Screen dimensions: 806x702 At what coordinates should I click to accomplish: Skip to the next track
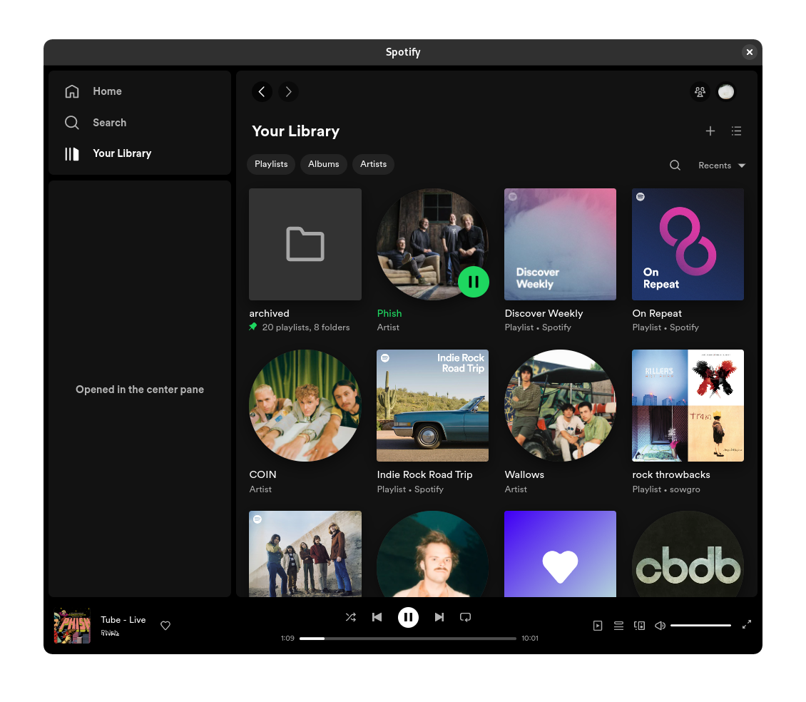(x=439, y=617)
